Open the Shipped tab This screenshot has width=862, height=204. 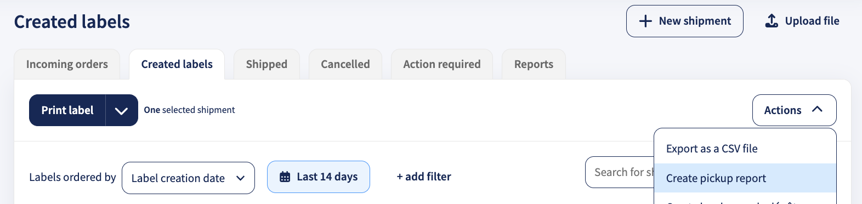coord(266,64)
